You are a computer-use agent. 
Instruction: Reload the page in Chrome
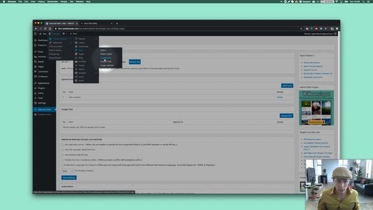[x=45, y=29]
